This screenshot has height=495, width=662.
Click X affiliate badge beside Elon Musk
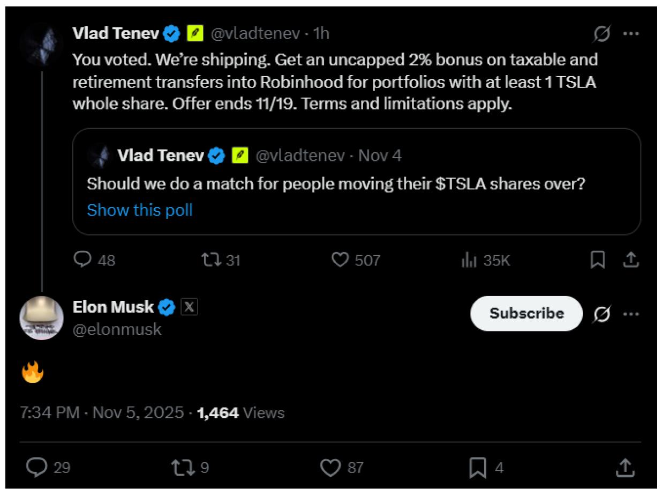(x=189, y=307)
